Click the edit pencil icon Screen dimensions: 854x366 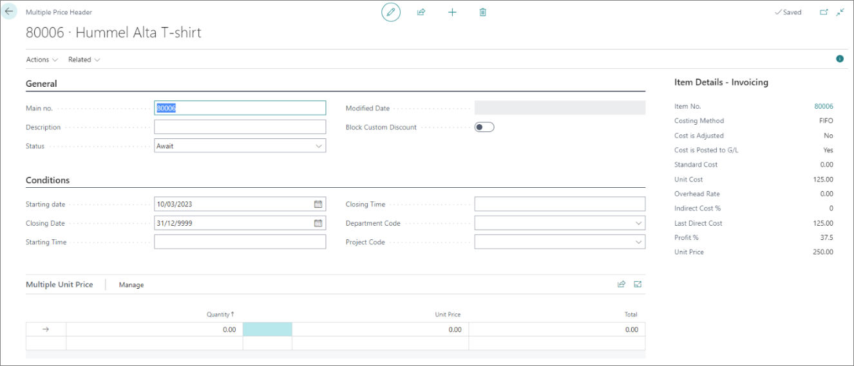point(390,12)
